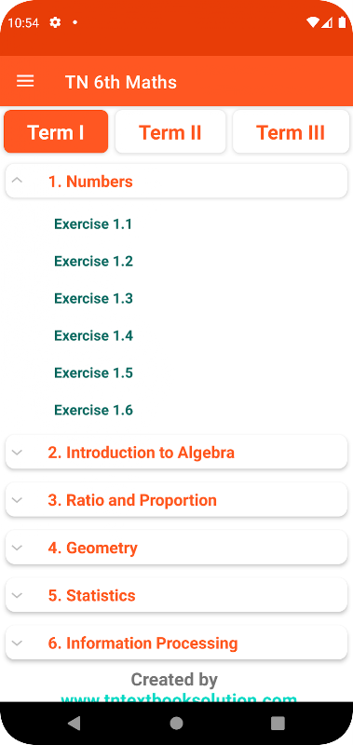Expand the 2. Introduction to Algebra chevron

click(17, 453)
